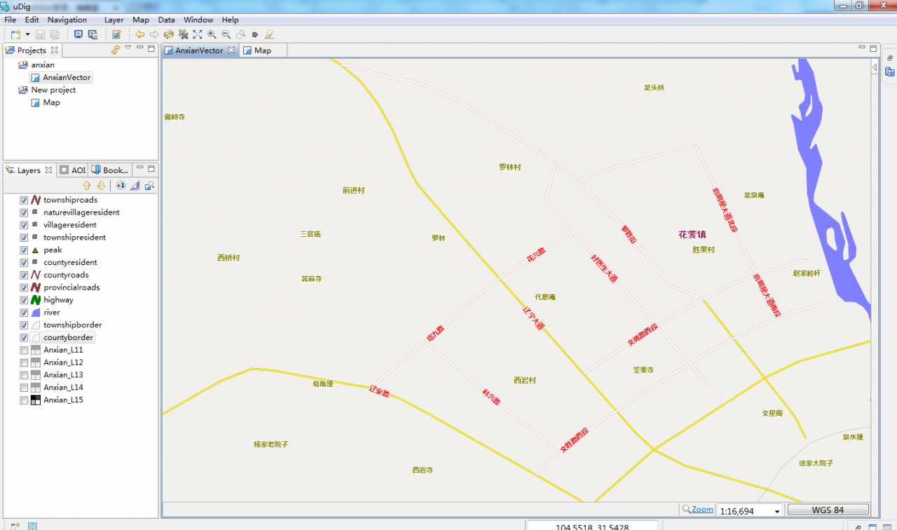The image size is (897, 530).
Task: Open the layer style palette icon
Action: [x=121, y=186]
